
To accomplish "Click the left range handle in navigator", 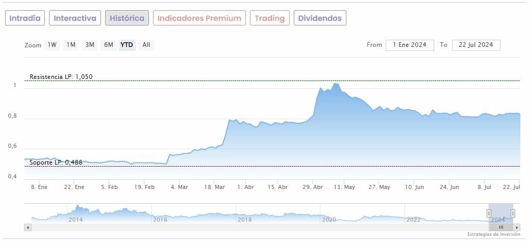I will click(x=489, y=213).
